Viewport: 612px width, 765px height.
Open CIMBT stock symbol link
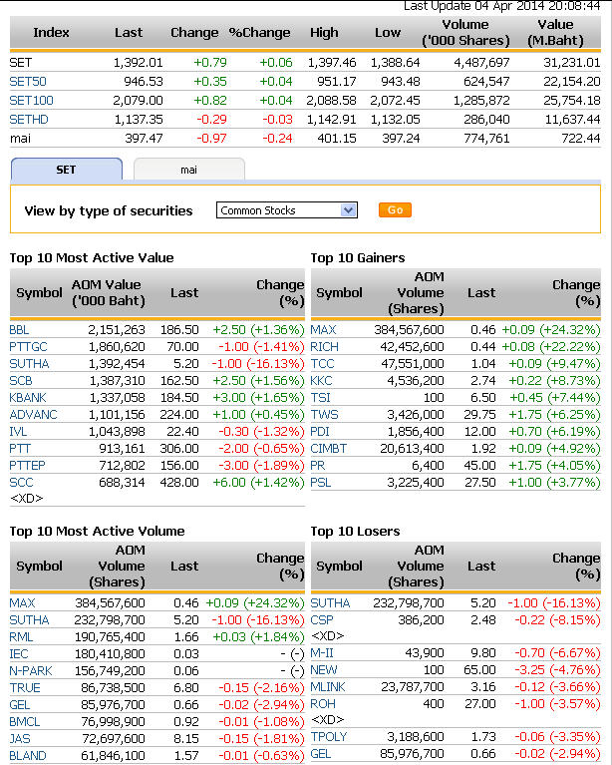point(329,448)
